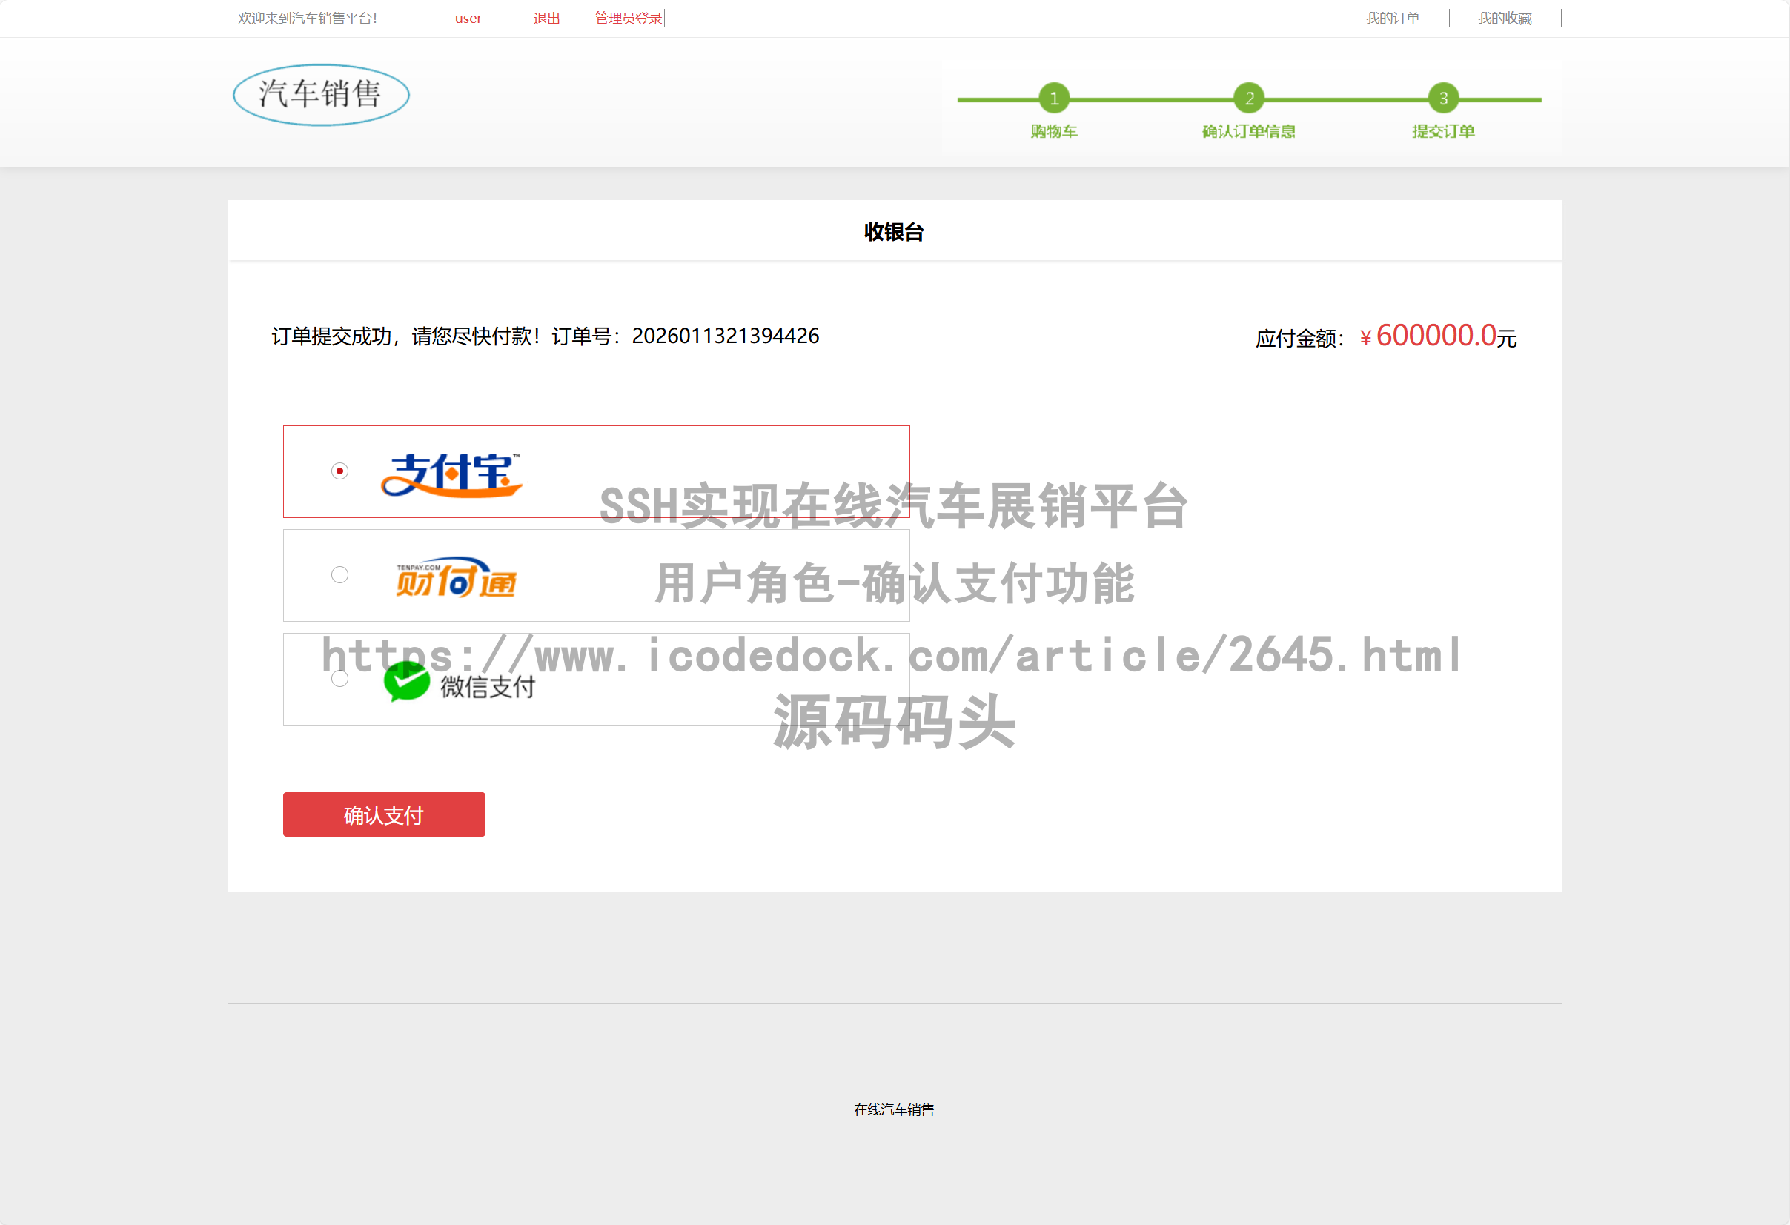This screenshot has width=1790, height=1225.
Task: Click the 财付通 TENPAY logo
Action: 455,576
